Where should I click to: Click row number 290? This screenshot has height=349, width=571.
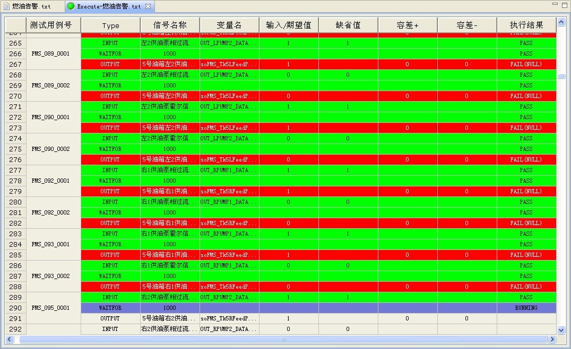pyautogui.click(x=15, y=308)
